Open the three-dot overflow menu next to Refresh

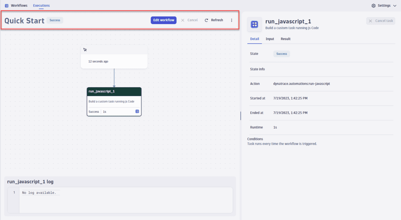pyautogui.click(x=232, y=20)
